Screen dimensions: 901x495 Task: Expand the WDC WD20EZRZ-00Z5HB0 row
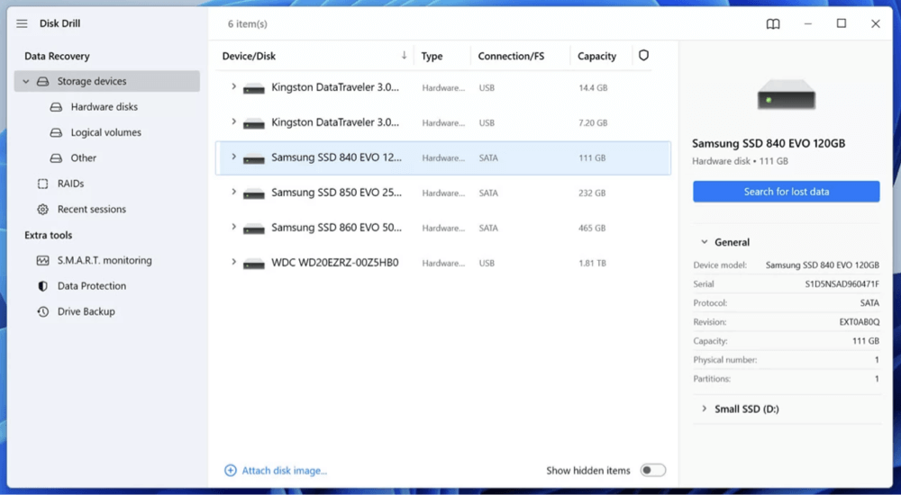233,262
